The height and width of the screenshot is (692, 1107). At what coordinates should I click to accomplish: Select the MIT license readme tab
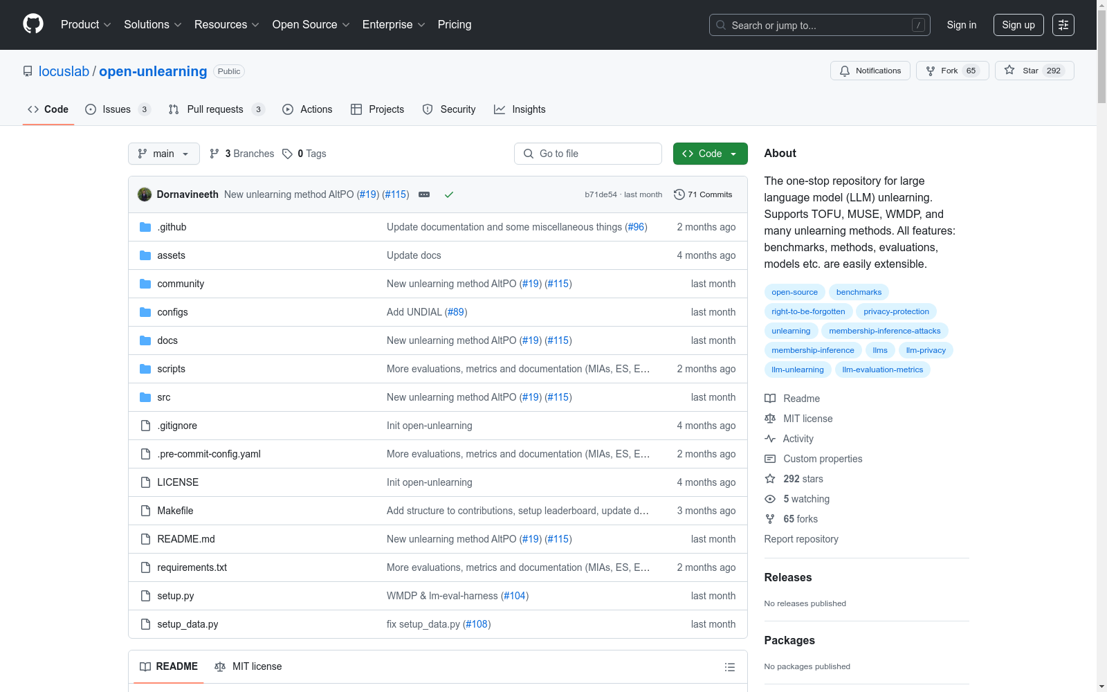(248, 666)
